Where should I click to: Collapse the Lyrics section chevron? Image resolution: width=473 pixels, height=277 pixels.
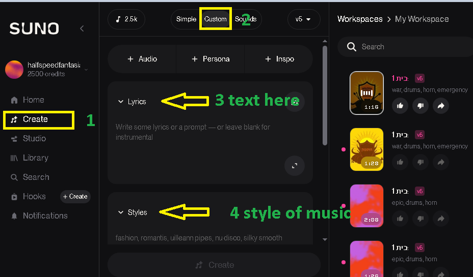pyautogui.click(x=121, y=102)
